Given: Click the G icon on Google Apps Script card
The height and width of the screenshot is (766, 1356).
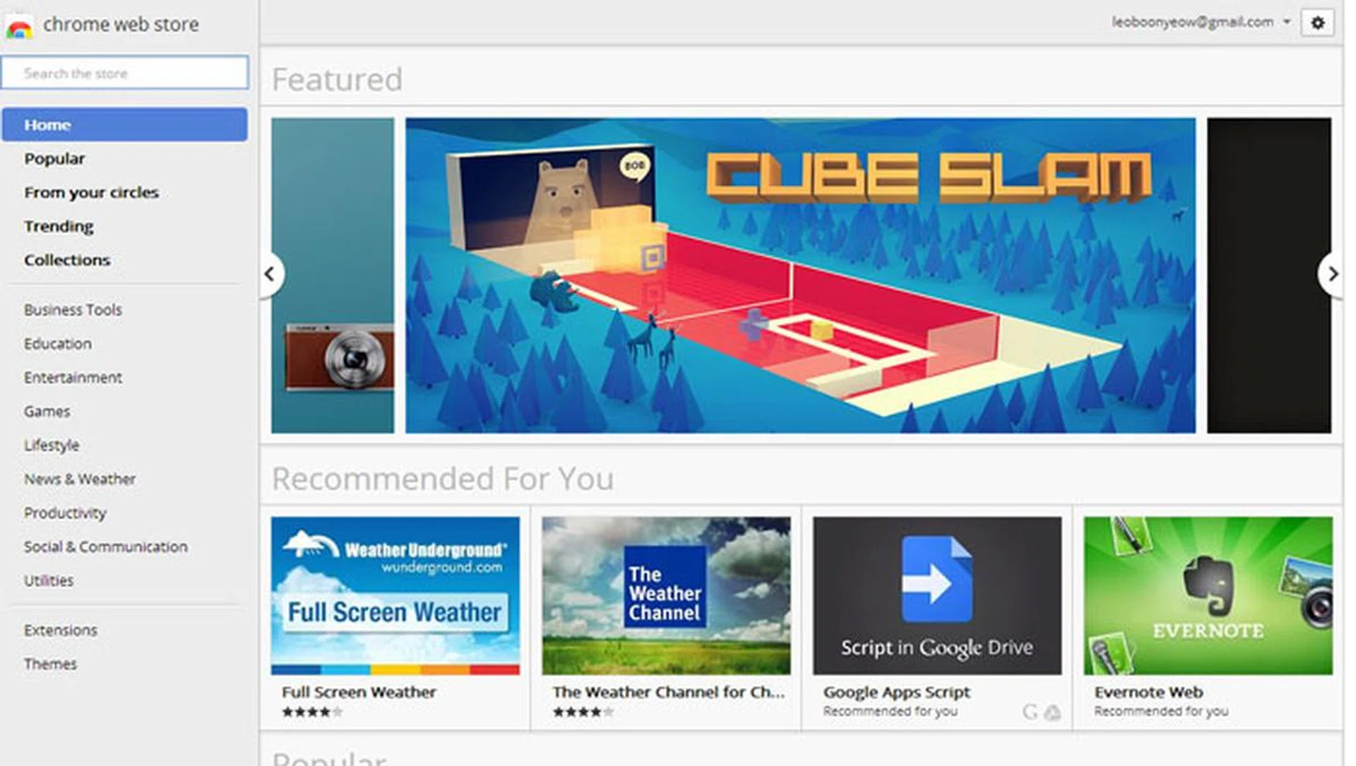Looking at the screenshot, I should [x=1030, y=712].
